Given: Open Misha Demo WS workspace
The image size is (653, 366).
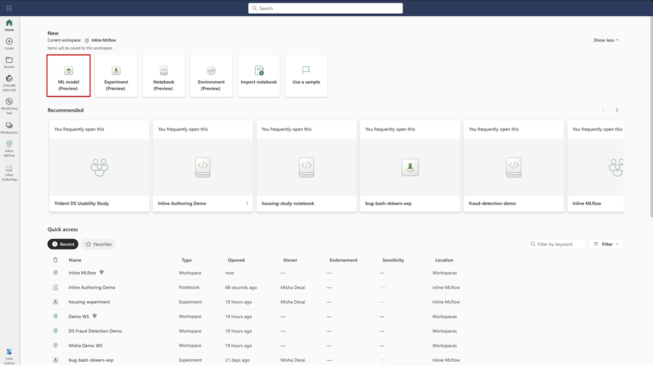Looking at the screenshot, I should click(86, 346).
